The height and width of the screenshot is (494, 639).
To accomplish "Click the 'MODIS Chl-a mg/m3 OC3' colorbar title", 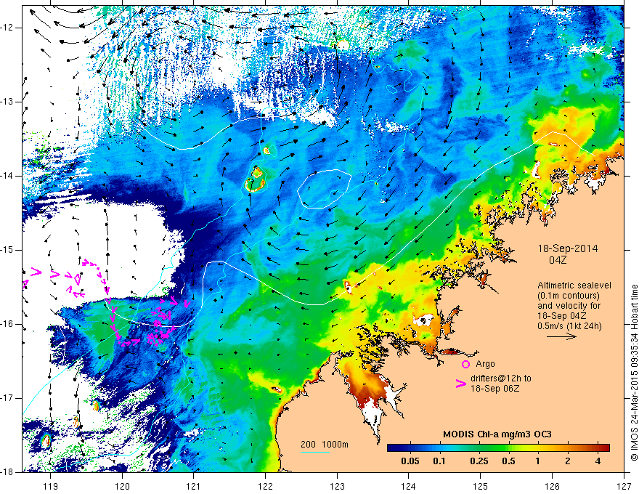I will pos(497,434).
